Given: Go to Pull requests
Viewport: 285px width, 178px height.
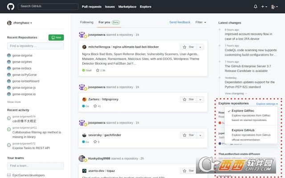Looking at the screenshot, I should click(92, 7).
